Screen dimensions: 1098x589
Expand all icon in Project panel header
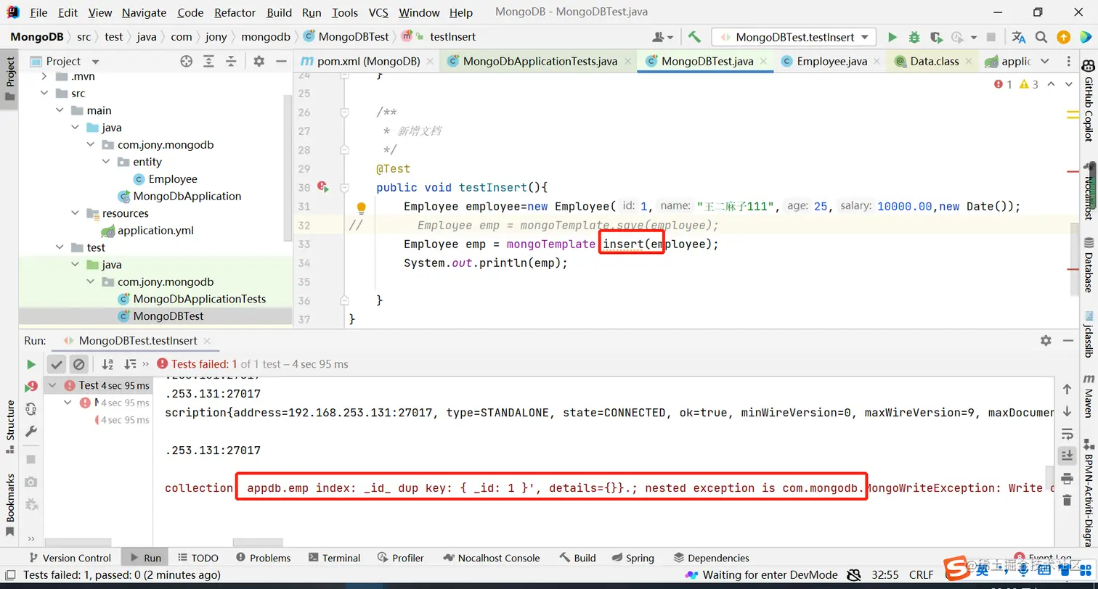(208, 62)
